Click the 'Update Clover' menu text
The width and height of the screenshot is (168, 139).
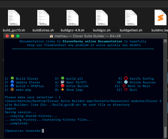pyautogui.click(x=28, y=82)
